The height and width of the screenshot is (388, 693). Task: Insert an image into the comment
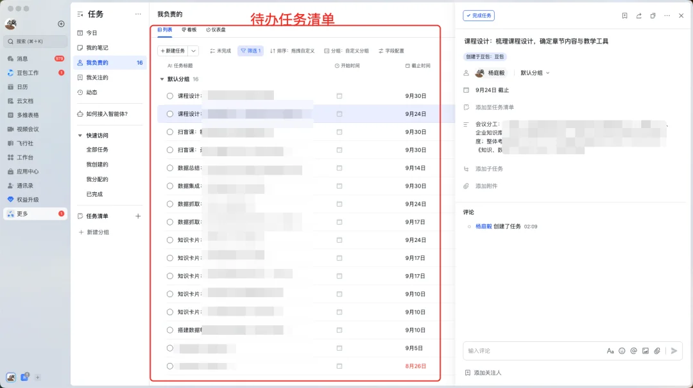646,351
